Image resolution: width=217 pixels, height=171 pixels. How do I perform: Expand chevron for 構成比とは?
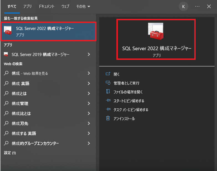89,113
